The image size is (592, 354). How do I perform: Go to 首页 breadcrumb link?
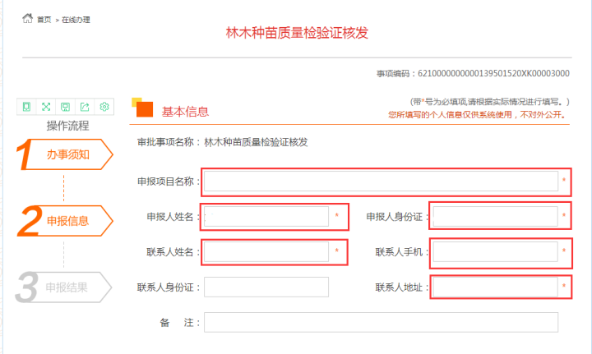point(44,19)
